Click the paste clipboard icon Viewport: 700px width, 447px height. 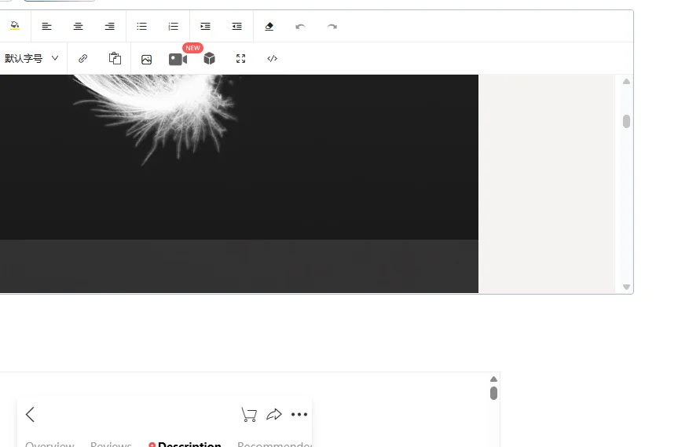pyautogui.click(x=115, y=58)
